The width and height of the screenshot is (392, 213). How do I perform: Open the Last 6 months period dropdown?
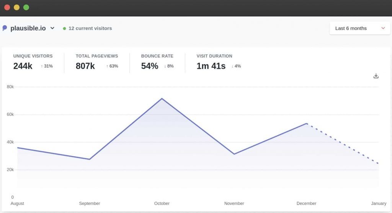tap(359, 28)
